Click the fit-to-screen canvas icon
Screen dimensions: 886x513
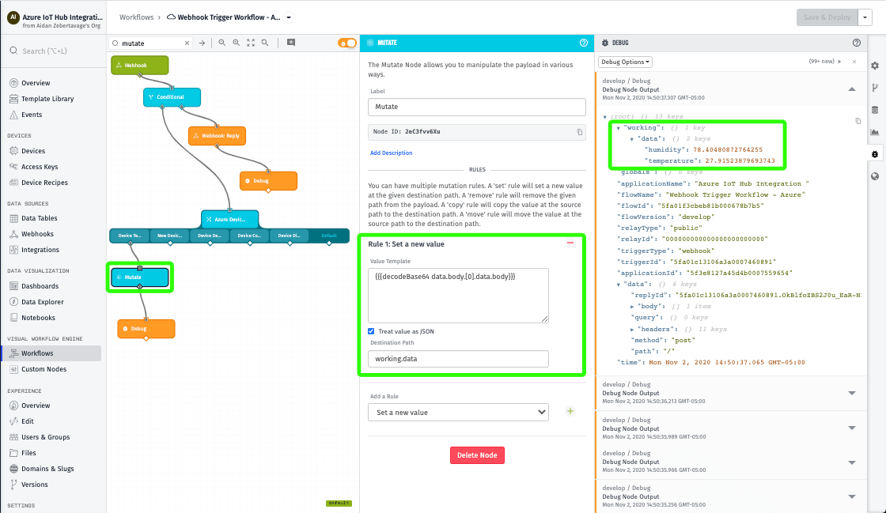[x=251, y=43]
